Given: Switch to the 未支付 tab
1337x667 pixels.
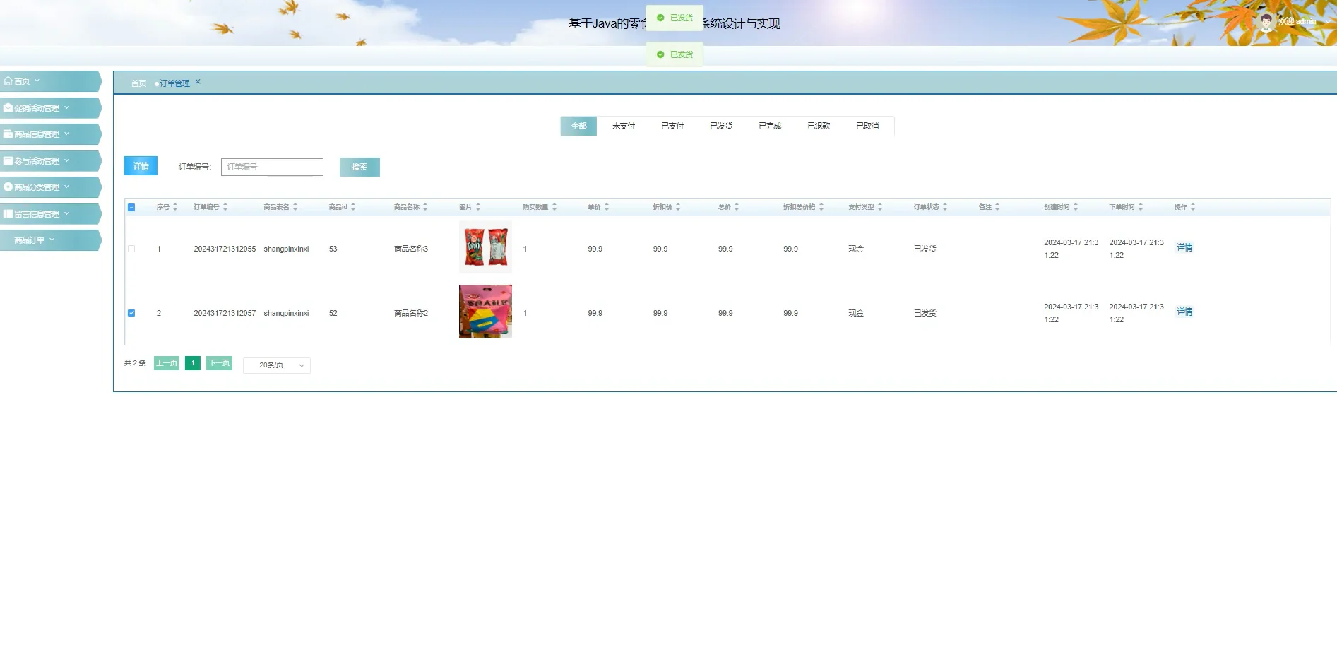Looking at the screenshot, I should tap(624, 126).
